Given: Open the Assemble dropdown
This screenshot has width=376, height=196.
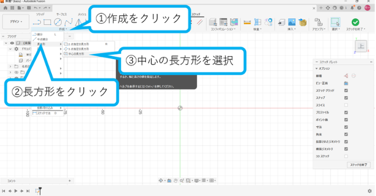Looking at the screenshot, I should 319,29.
